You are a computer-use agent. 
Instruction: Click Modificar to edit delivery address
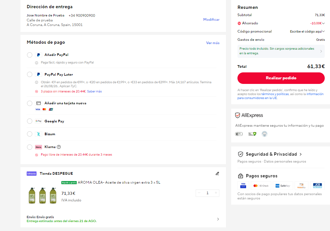(x=211, y=19)
